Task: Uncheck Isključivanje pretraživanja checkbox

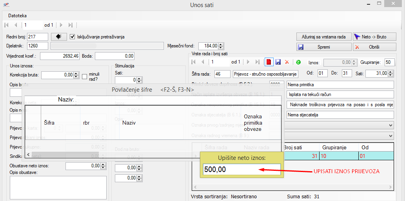Action: [72, 37]
